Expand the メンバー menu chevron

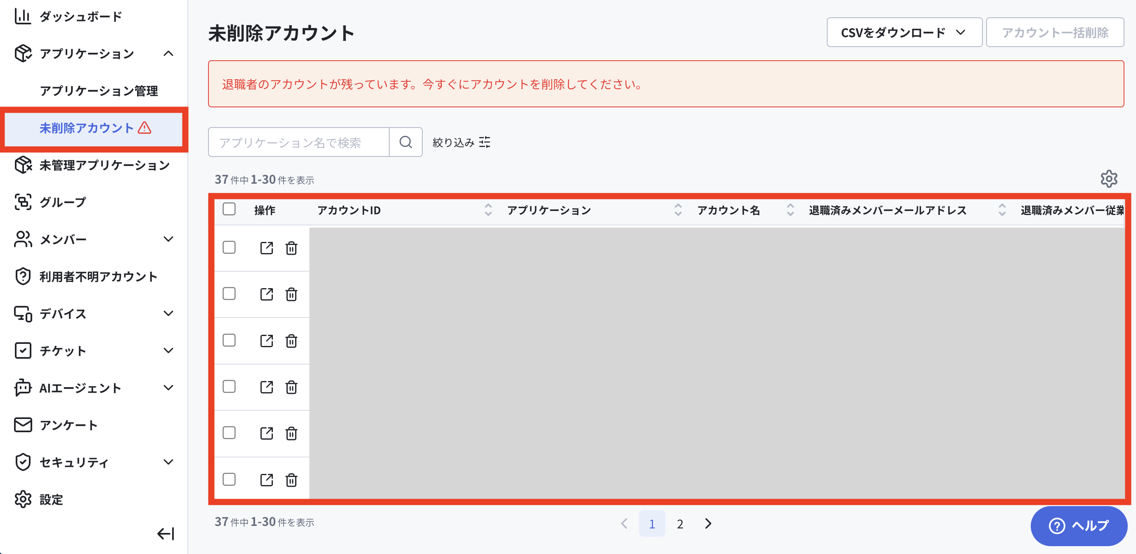click(x=168, y=239)
